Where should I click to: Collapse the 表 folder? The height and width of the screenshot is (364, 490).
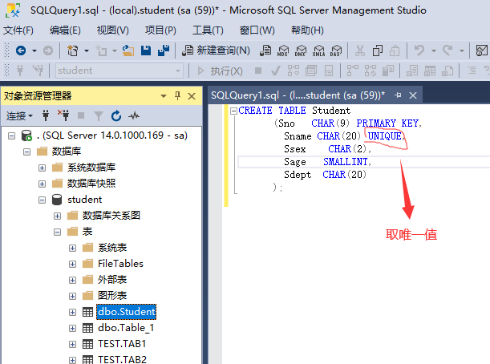(x=57, y=232)
